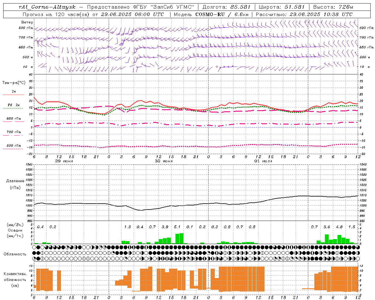This screenshot has width=375, height=300.
Task: Click the dashed line sample under Td 2м legend
Action: tap(13, 108)
